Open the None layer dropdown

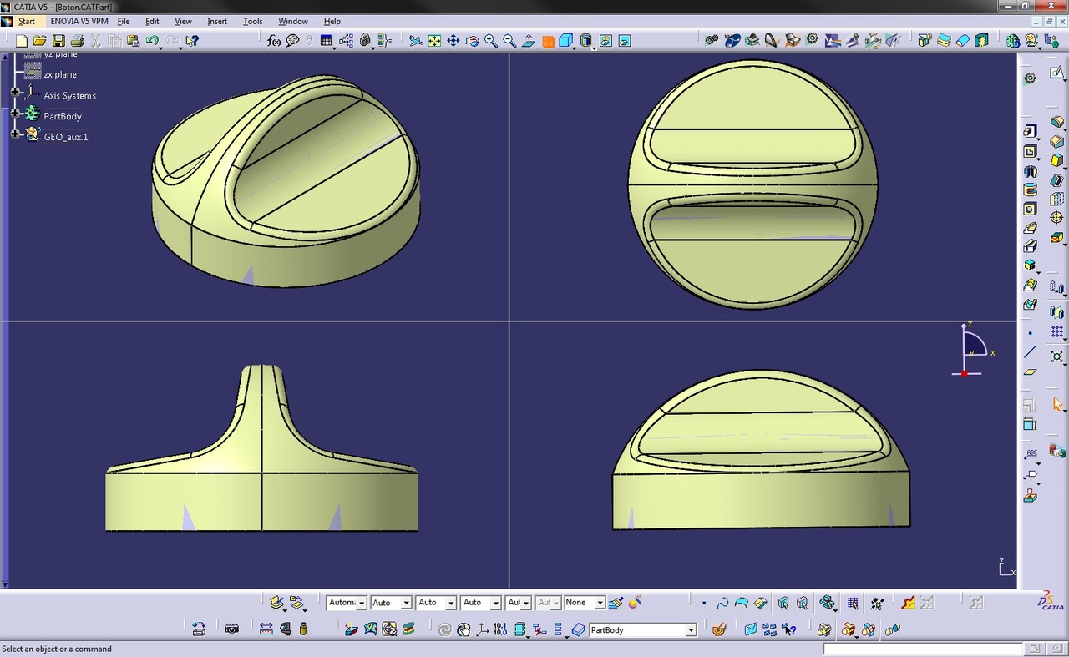point(600,603)
